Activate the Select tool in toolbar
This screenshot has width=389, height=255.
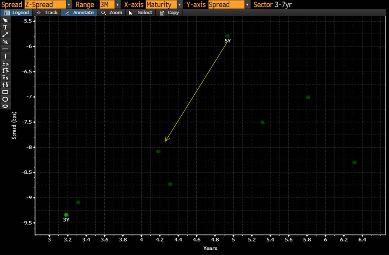pyautogui.click(x=141, y=13)
